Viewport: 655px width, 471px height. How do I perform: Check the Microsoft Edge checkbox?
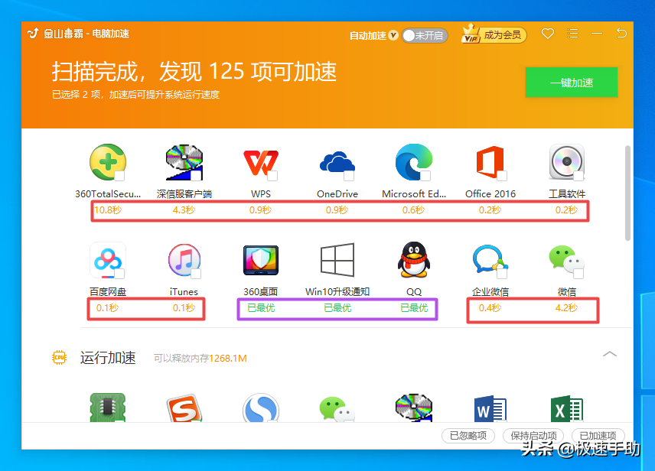tap(425, 176)
